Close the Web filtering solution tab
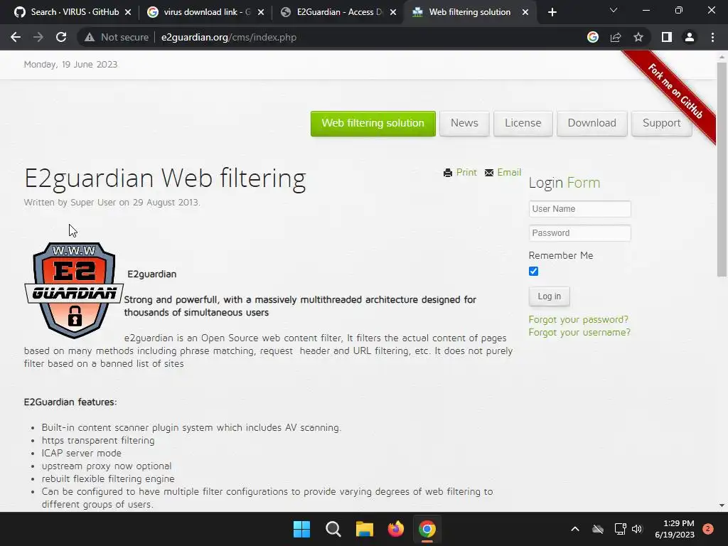 pos(525,12)
